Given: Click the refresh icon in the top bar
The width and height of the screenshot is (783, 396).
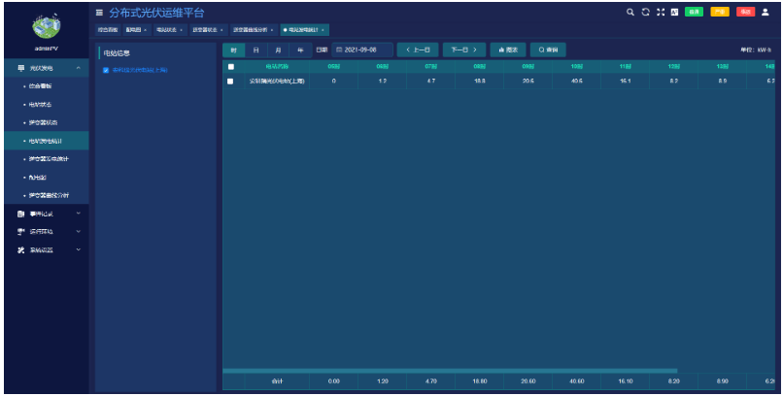Looking at the screenshot, I should coord(645,13).
